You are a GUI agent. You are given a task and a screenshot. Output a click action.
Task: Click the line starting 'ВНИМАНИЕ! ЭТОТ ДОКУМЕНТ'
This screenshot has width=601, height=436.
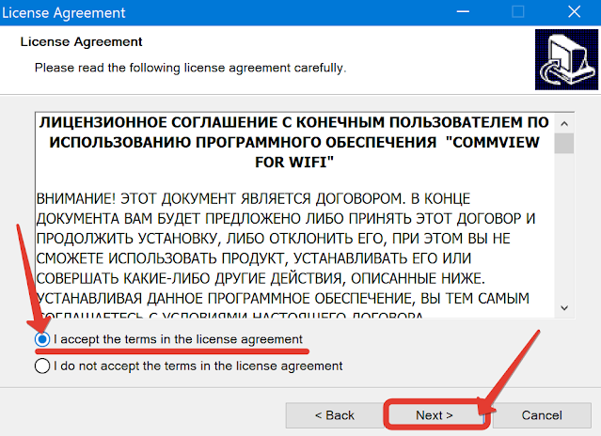tap(253, 199)
